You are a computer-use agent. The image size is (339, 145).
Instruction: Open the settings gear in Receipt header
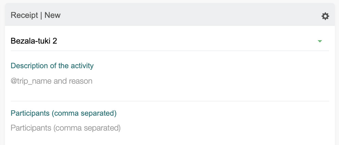point(325,16)
